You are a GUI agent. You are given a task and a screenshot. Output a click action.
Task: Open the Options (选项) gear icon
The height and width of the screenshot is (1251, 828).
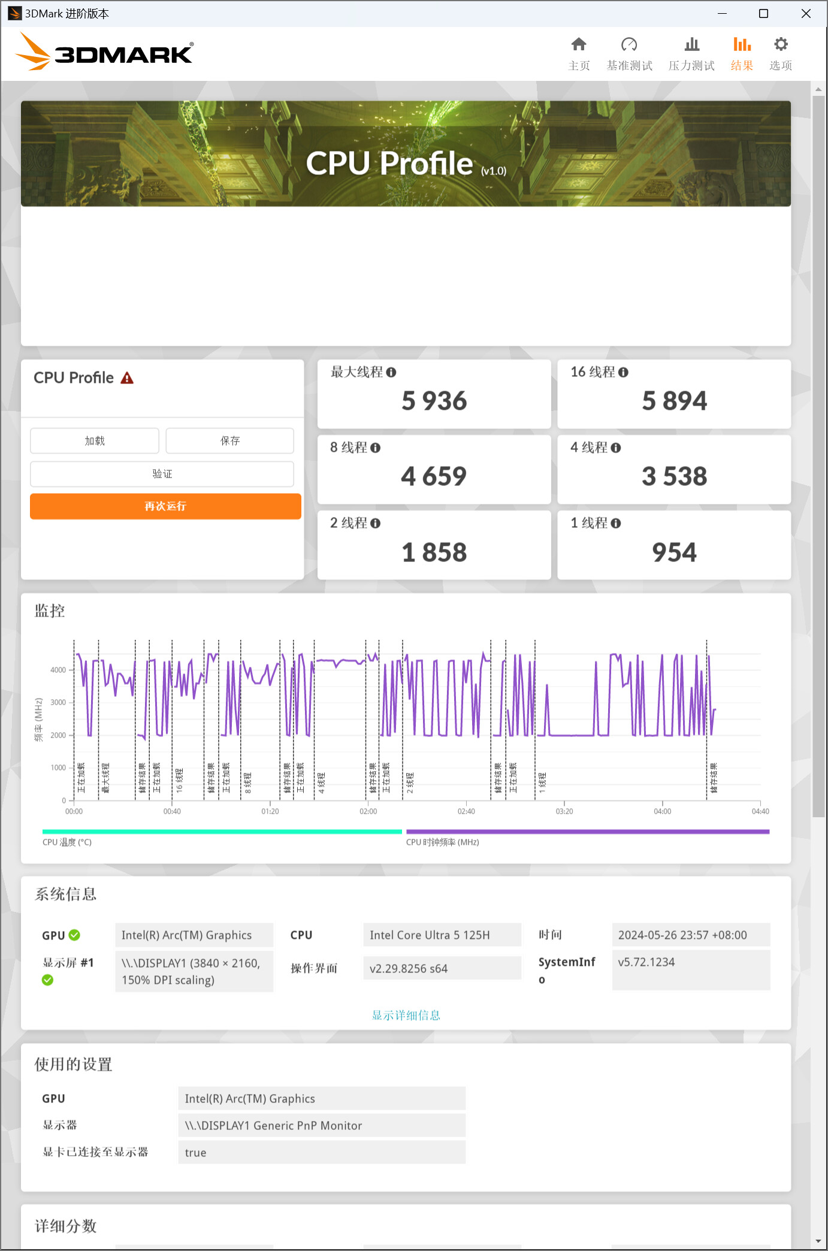[780, 45]
